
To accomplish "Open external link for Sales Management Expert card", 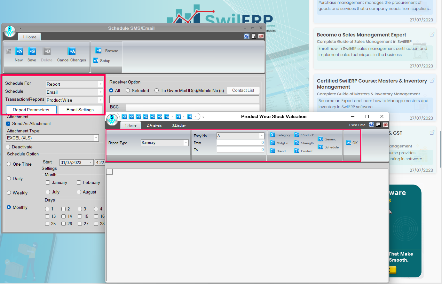I will click(432, 34).
